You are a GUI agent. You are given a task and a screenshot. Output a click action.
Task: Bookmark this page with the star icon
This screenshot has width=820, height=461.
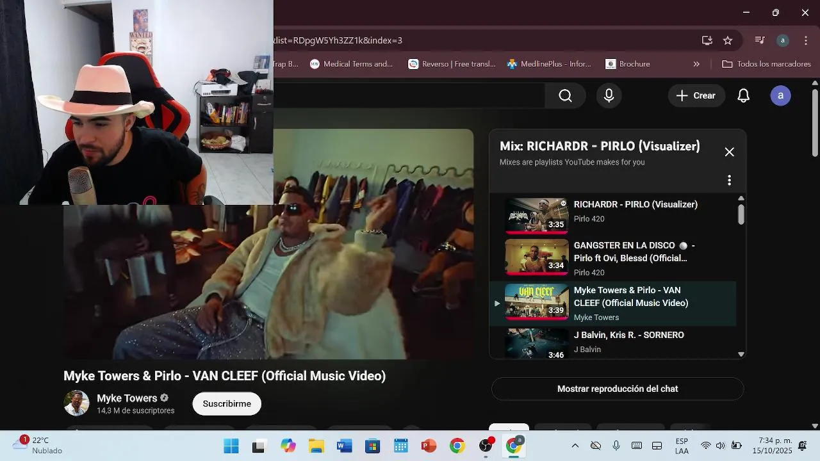pos(728,40)
